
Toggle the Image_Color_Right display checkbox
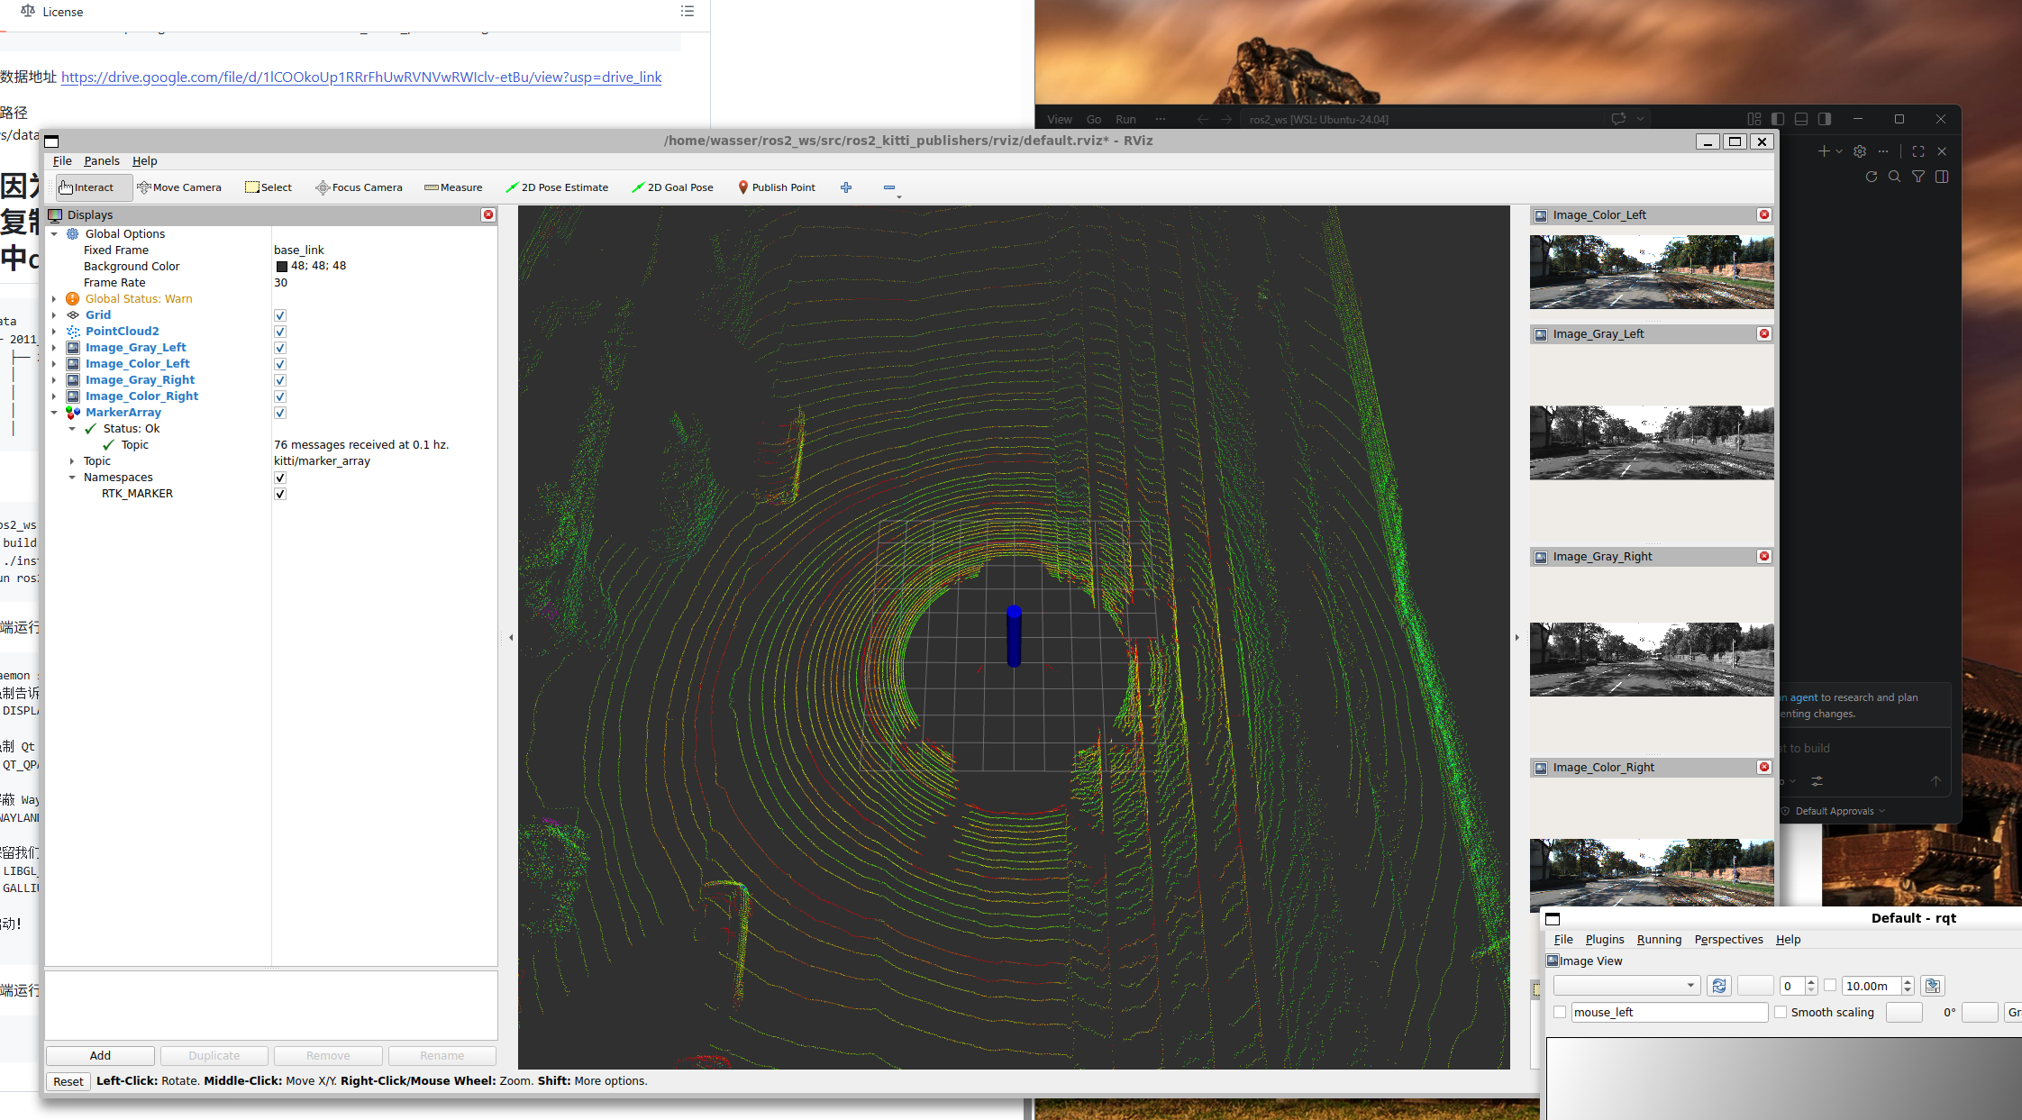280,396
